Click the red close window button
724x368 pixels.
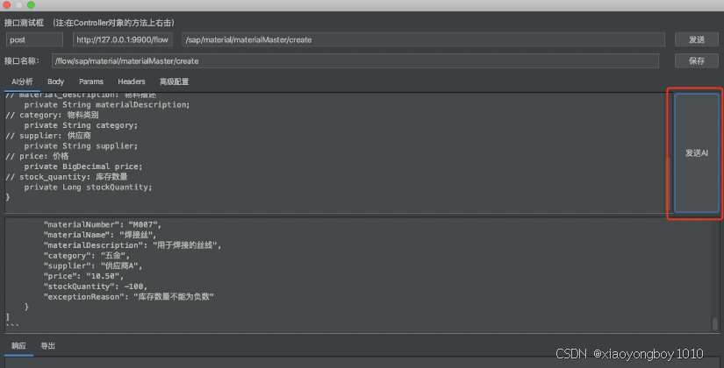6,4
